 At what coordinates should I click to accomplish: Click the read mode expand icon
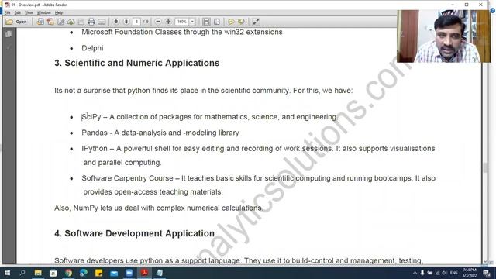point(256,22)
